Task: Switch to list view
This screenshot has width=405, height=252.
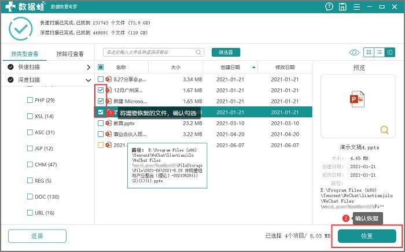Action: point(379,53)
